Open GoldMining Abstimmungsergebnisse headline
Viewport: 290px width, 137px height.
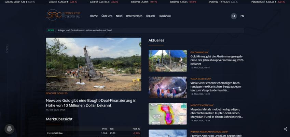(x=217, y=60)
